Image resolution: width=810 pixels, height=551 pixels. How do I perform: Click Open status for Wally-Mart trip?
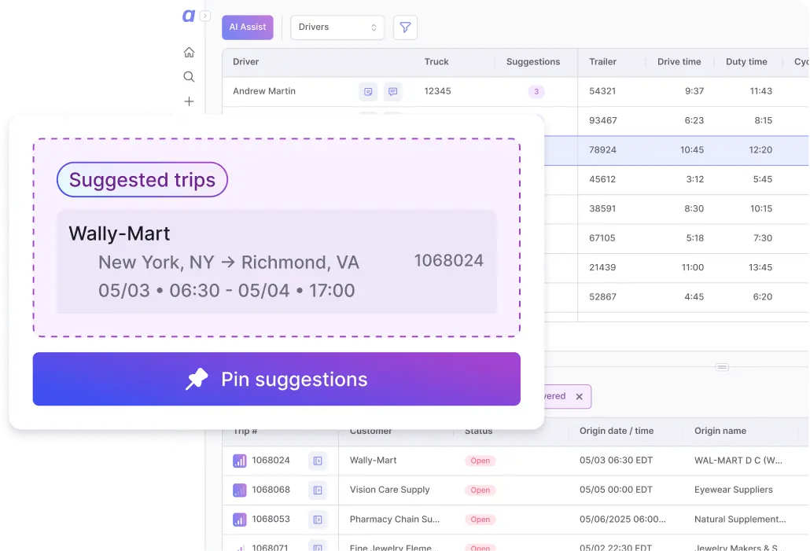coord(480,461)
